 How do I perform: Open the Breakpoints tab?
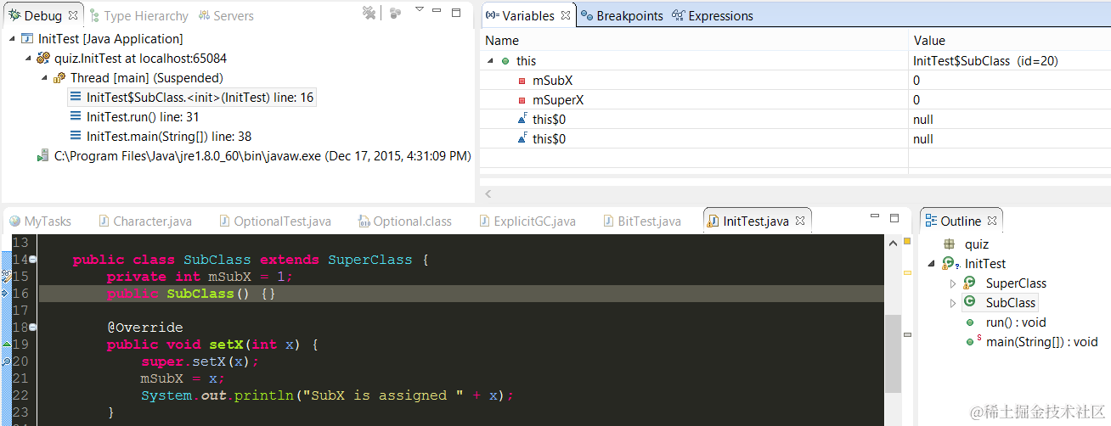622,15
